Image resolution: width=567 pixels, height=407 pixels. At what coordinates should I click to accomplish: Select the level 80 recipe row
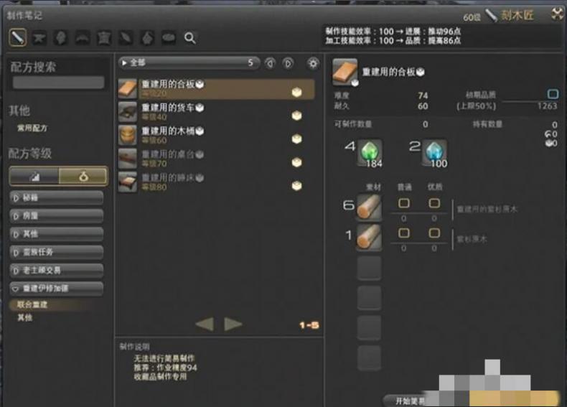pyautogui.click(x=216, y=182)
